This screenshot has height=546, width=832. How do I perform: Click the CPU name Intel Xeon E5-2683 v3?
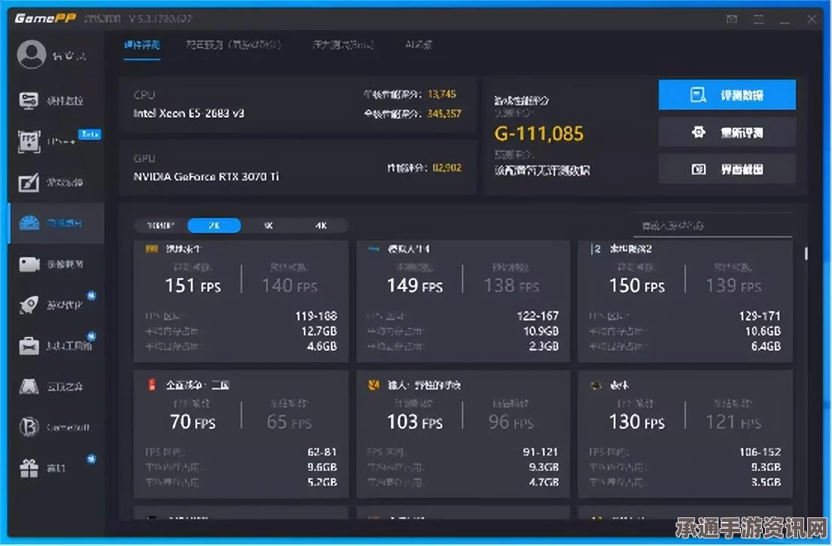[x=188, y=113]
